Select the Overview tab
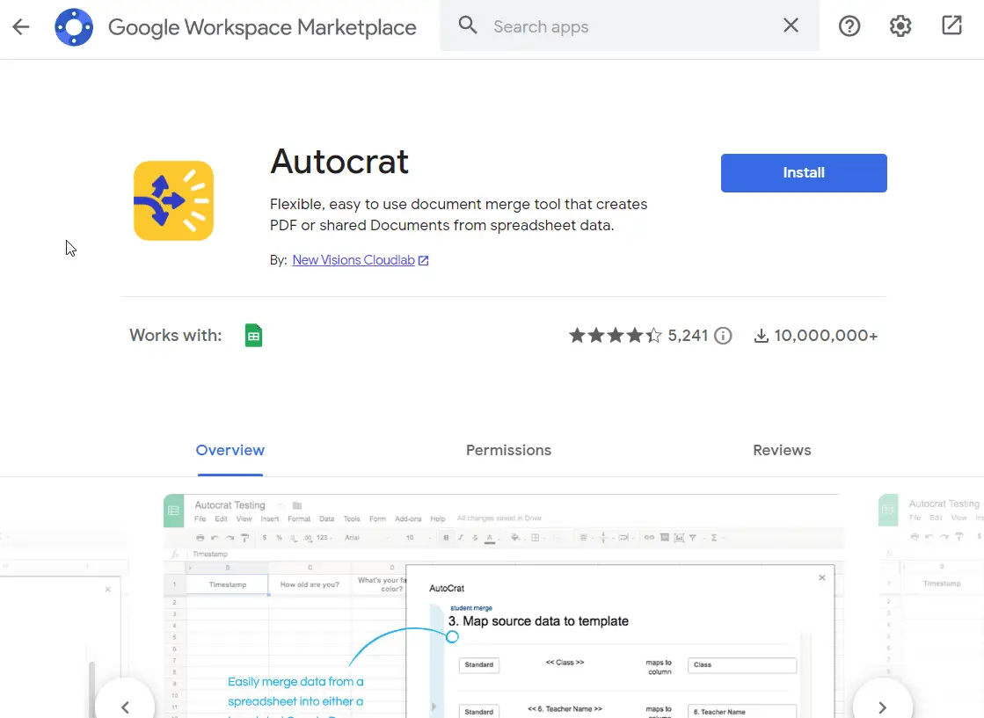Screen dimensions: 984x718 pyautogui.click(x=230, y=450)
